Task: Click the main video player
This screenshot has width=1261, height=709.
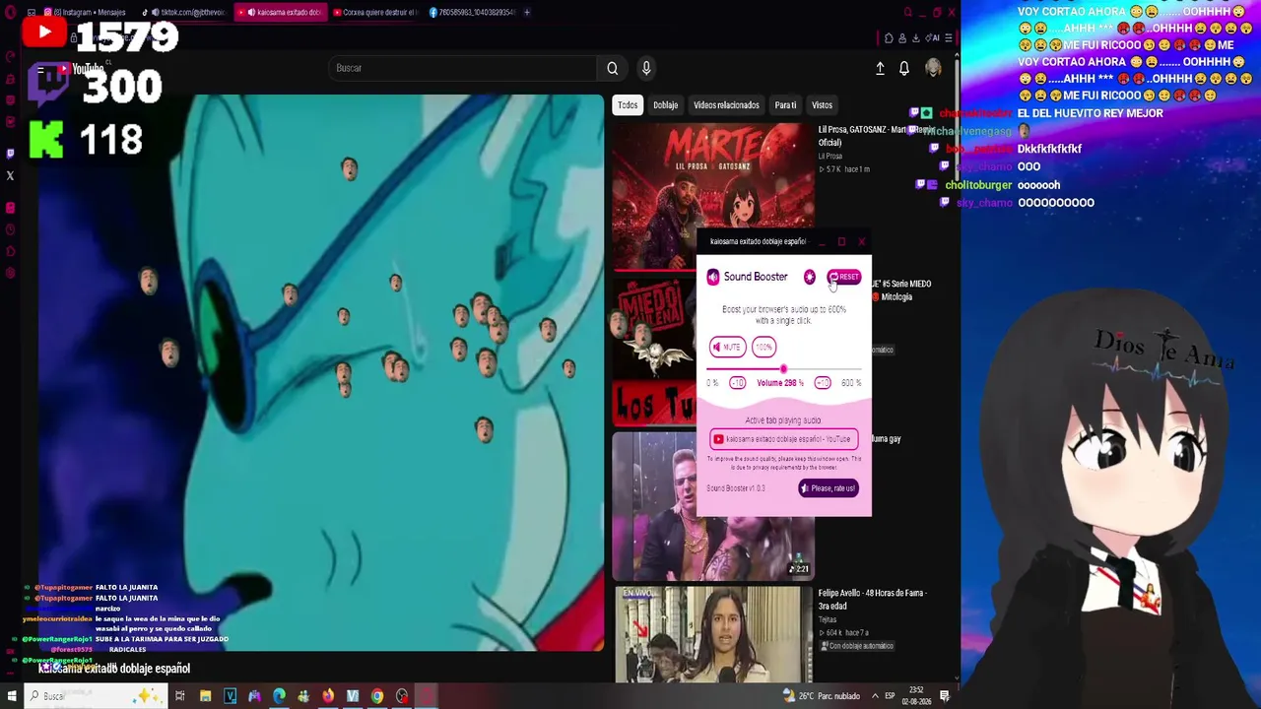Action: coord(321,372)
